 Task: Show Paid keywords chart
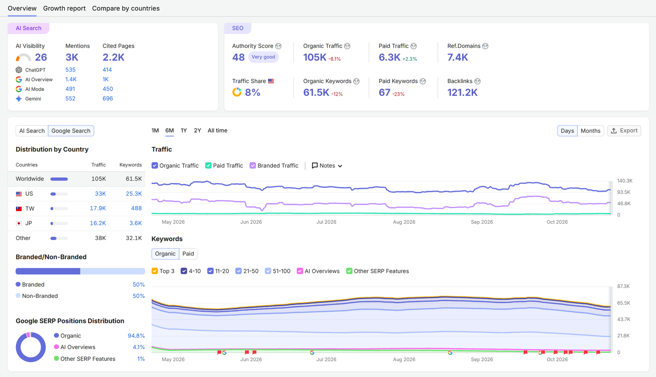tap(188, 254)
